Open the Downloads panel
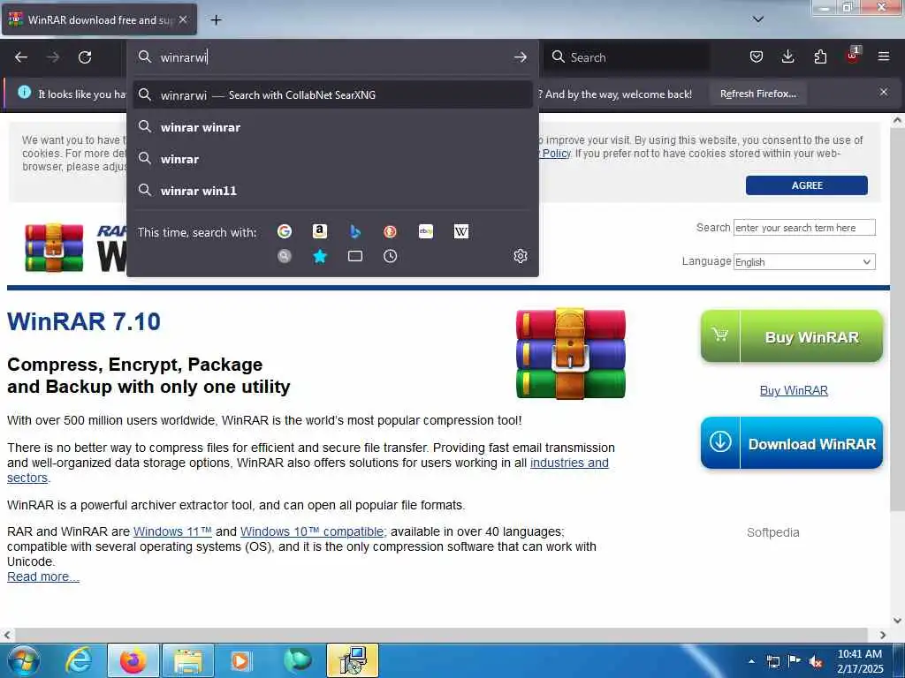 tap(787, 56)
